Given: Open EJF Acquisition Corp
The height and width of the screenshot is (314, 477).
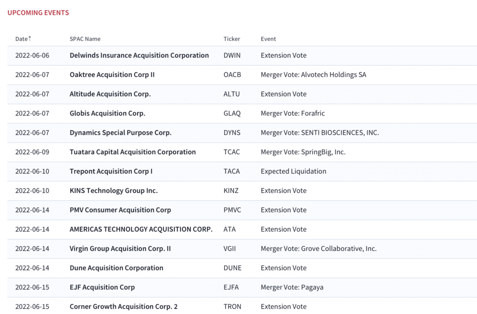Looking at the screenshot, I should [x=102, y=287].
